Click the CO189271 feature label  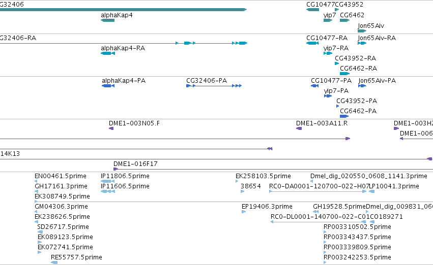tap(386, 217)
